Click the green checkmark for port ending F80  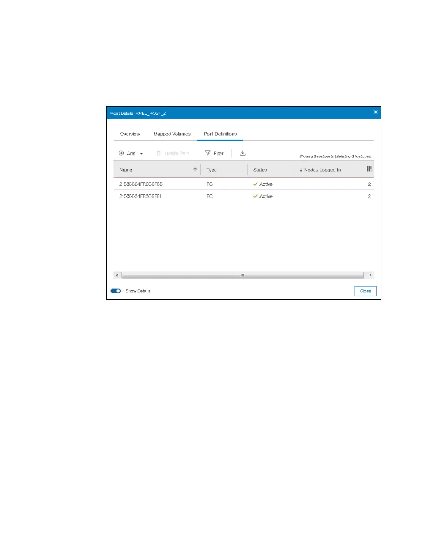coord(255,184)
